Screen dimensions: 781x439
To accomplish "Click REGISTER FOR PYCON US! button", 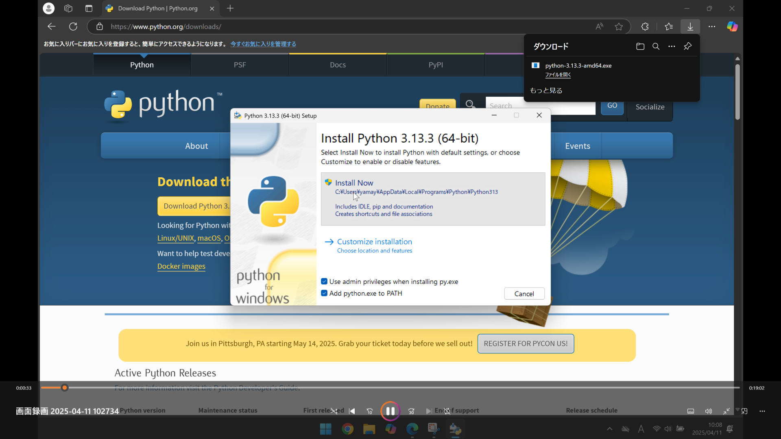I will 526,343.
